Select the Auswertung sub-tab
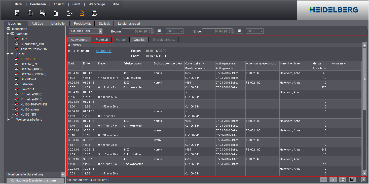 tap(79, 40)
